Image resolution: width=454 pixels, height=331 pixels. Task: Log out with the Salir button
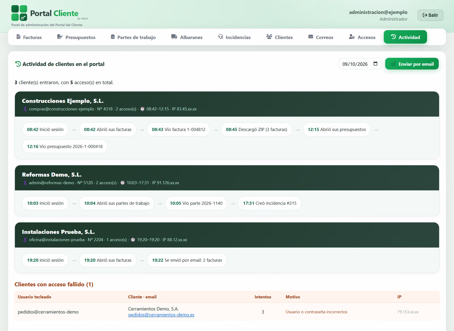click(430, 15)
